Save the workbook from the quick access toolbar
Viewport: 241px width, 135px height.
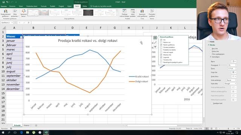[x=3, y=2]
